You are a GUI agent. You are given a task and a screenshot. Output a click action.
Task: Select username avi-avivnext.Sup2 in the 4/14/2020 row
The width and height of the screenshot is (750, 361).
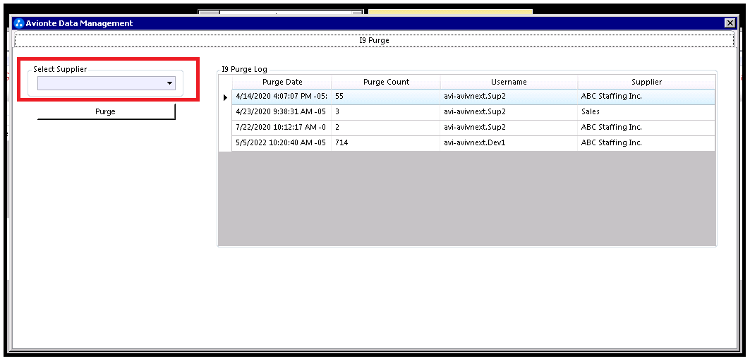coord(509,97)
